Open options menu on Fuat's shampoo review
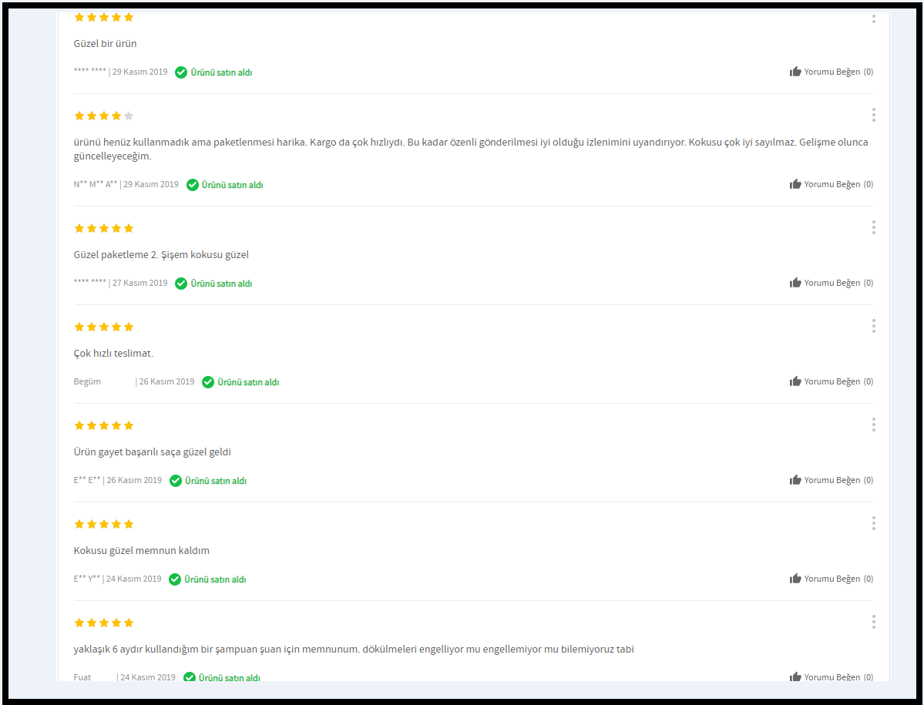 click(873, 622)
